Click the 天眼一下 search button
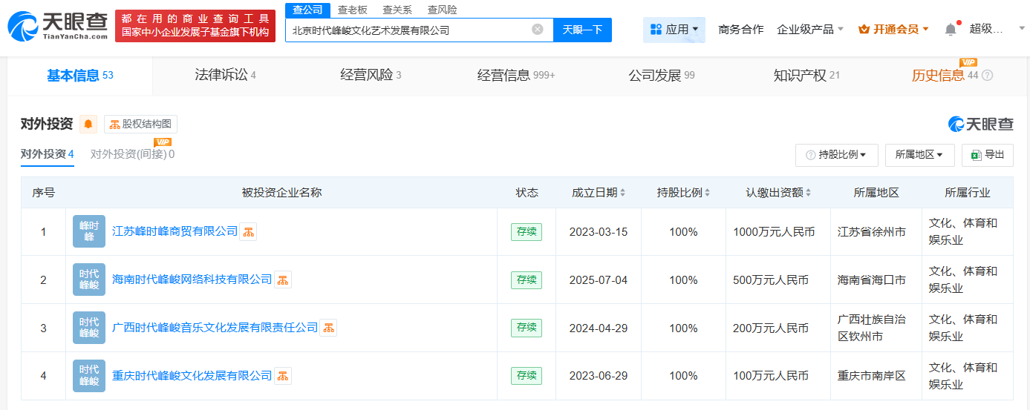Screen dimensions: 1030x410 pos(582,30)
